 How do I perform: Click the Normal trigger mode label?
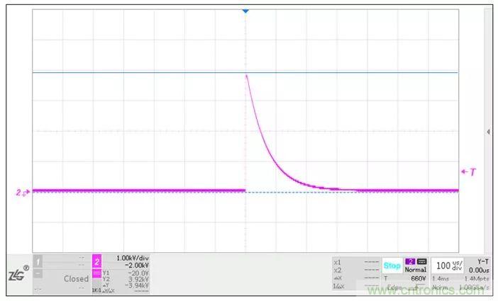[x=415, y=270]
